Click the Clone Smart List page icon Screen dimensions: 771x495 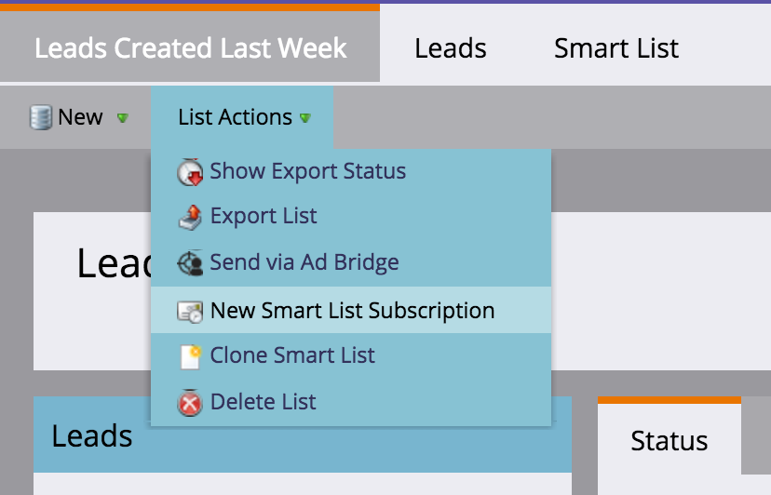(x=190, y=355)
